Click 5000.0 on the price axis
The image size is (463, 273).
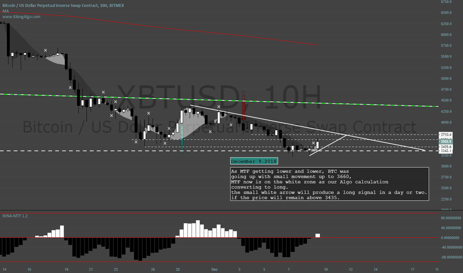(x=446, y=78)
